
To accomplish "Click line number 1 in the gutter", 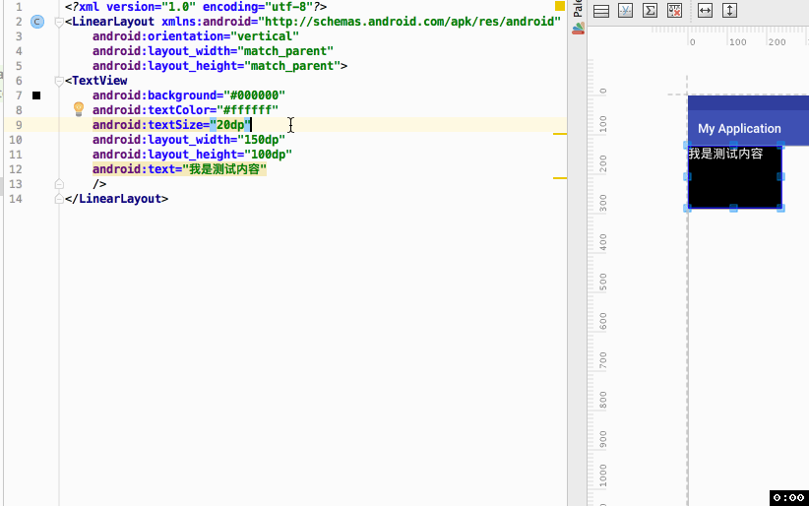I will click(19, 7).
